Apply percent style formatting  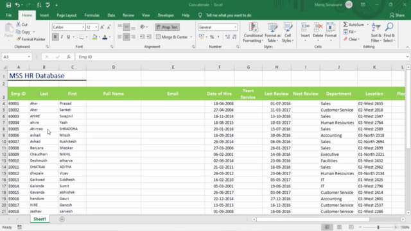[212, 37]
